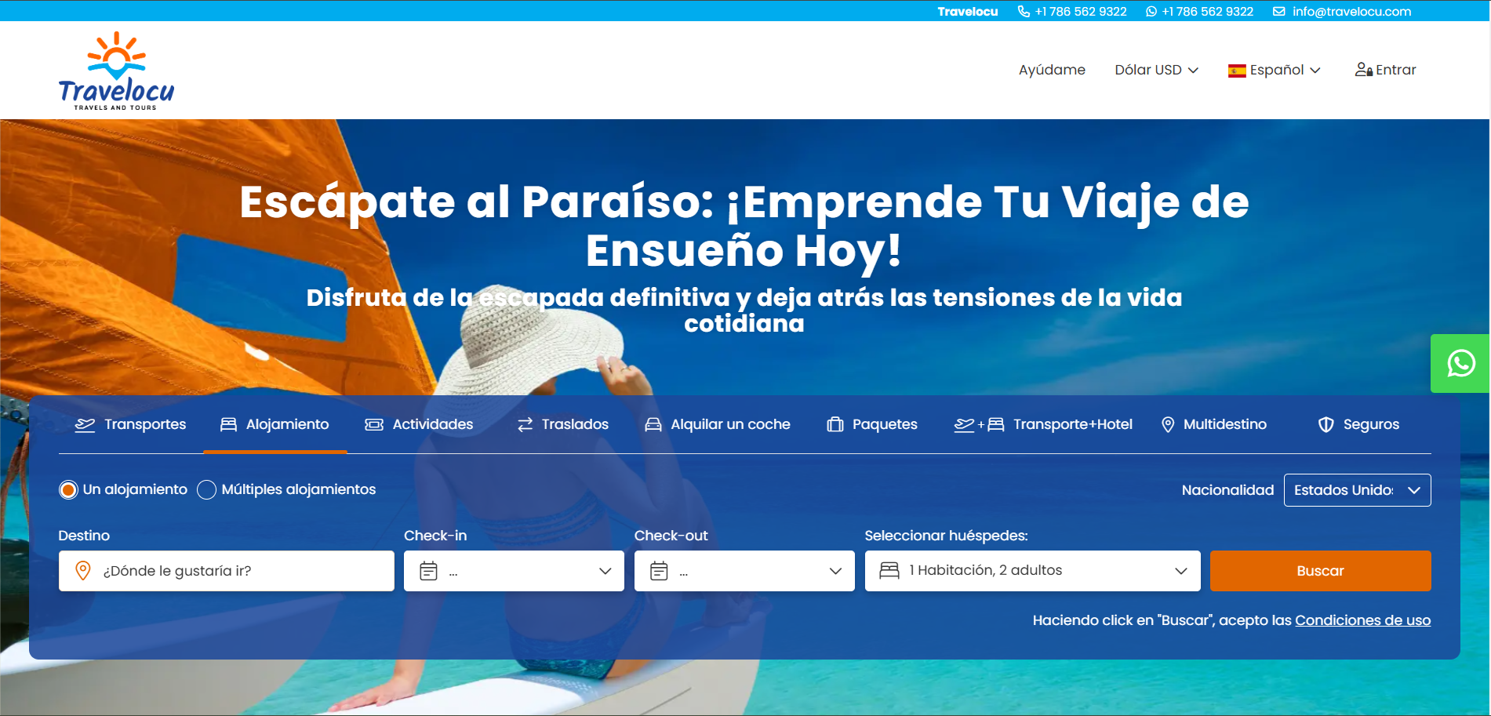Click the Travelocu text in top bar

click(x=968, y=11)
